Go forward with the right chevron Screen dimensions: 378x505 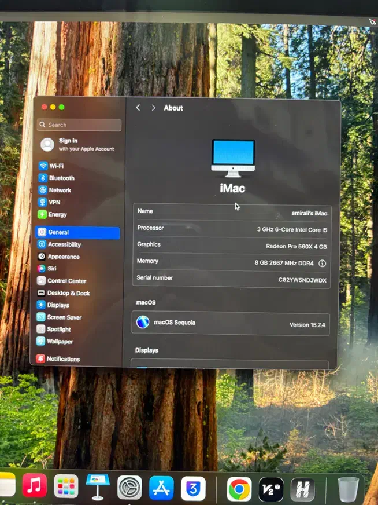point(153,108)
